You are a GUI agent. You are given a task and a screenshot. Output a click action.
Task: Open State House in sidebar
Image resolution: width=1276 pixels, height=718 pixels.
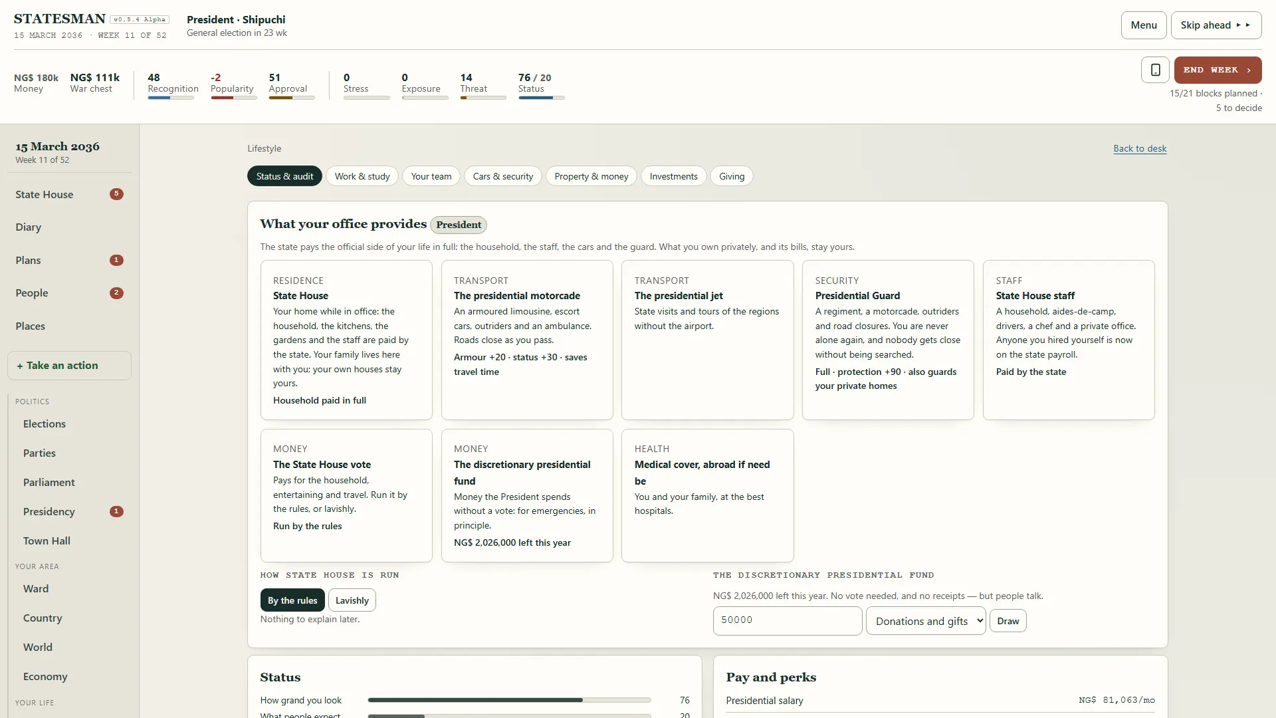69,194
